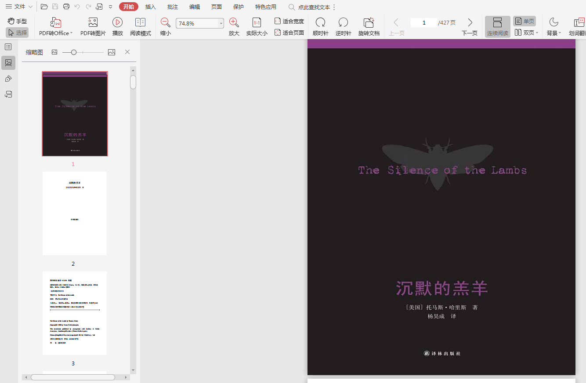The image size is (586, 383).
Task: Close the 缩略图 thumbnail panel
Action: click(x=127, y=52)
